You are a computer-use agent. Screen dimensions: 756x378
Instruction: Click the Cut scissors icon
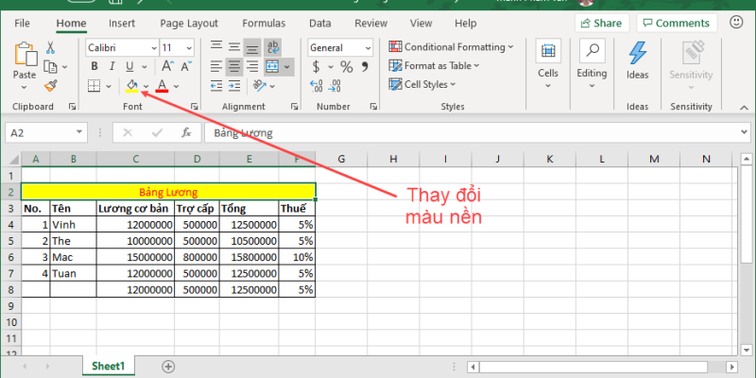(x=50, y=47)
